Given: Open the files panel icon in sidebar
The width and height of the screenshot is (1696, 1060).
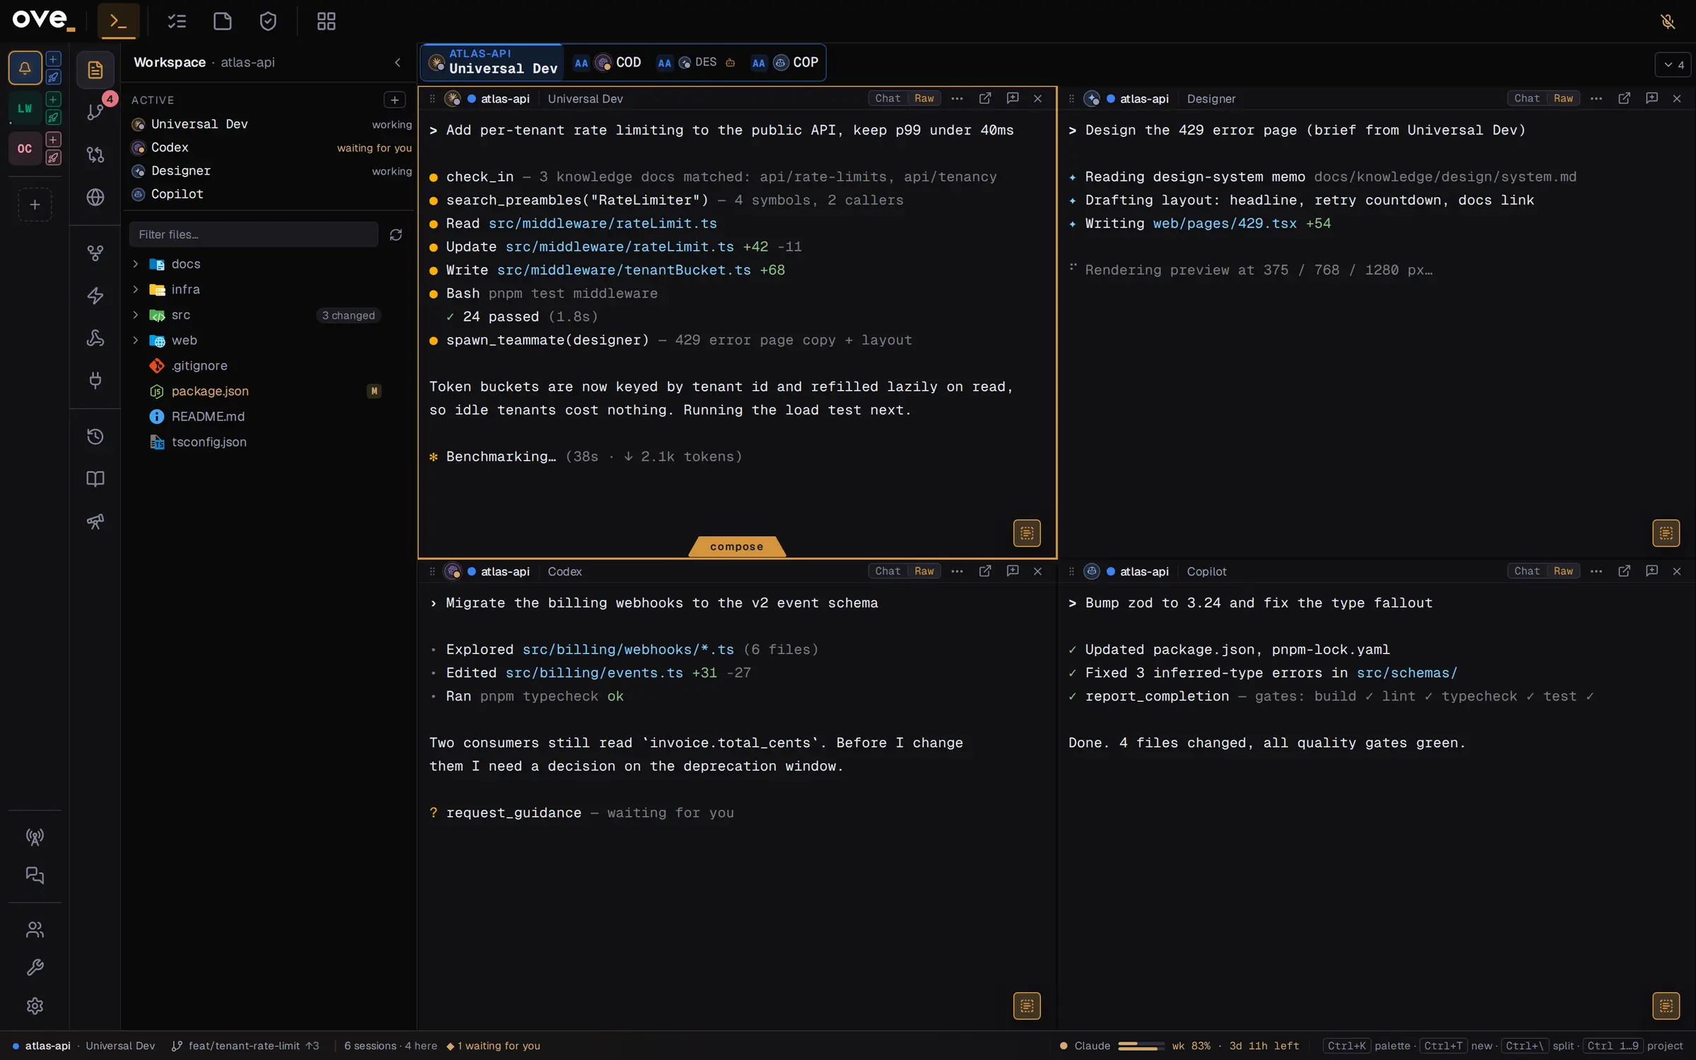Looking at the screenshot, I should point(95,69).
